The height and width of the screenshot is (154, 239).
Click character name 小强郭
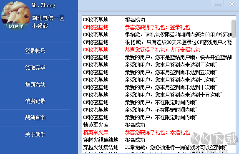point(40,26)
